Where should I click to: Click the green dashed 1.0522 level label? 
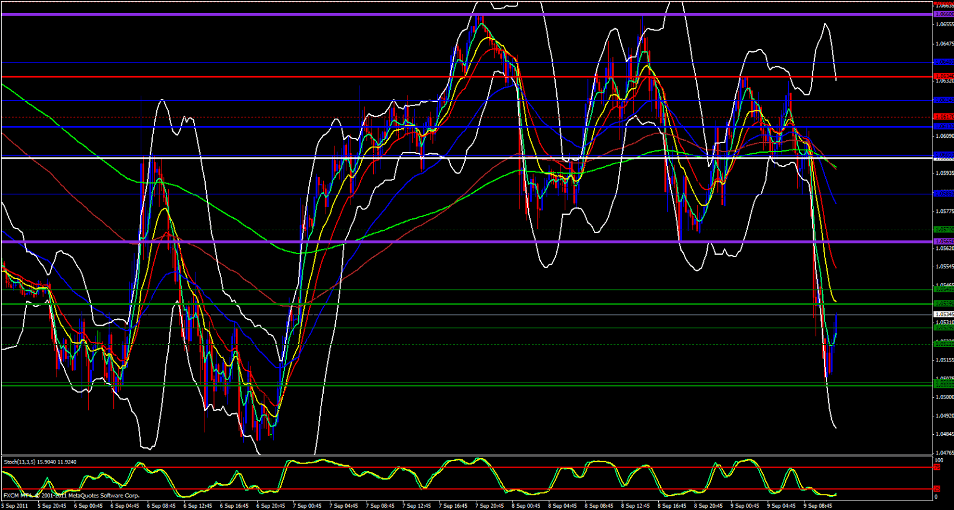(943, 344)
